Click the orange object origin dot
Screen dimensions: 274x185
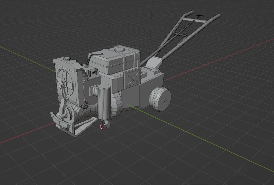pos(115,99)
